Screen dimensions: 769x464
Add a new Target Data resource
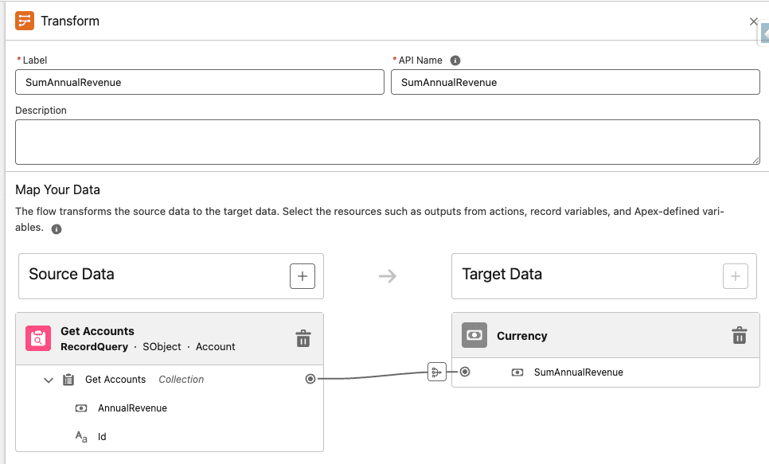(735, 276)
